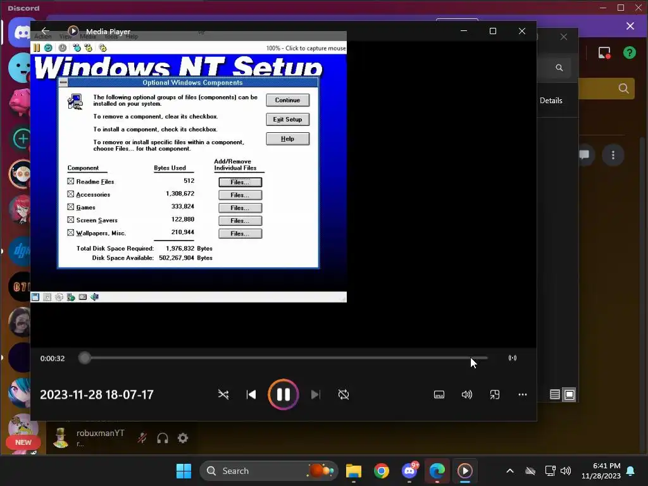Open the captions and subtitles menu

click(x=439, y=395)
